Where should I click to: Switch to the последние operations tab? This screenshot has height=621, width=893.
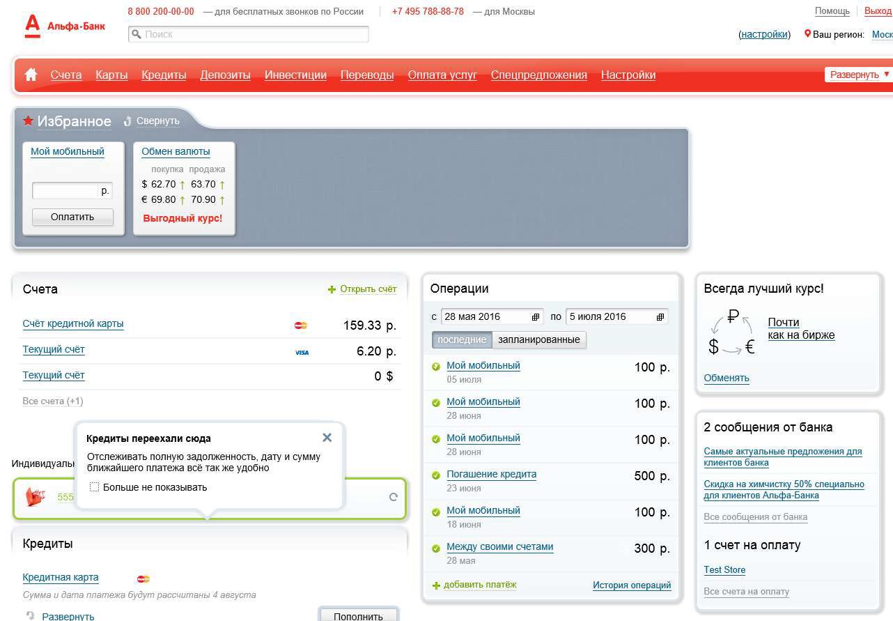coord(462,339)
